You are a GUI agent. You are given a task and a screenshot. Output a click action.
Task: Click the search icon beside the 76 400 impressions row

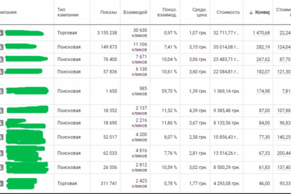pyautogui.click(x=1, y=59)
